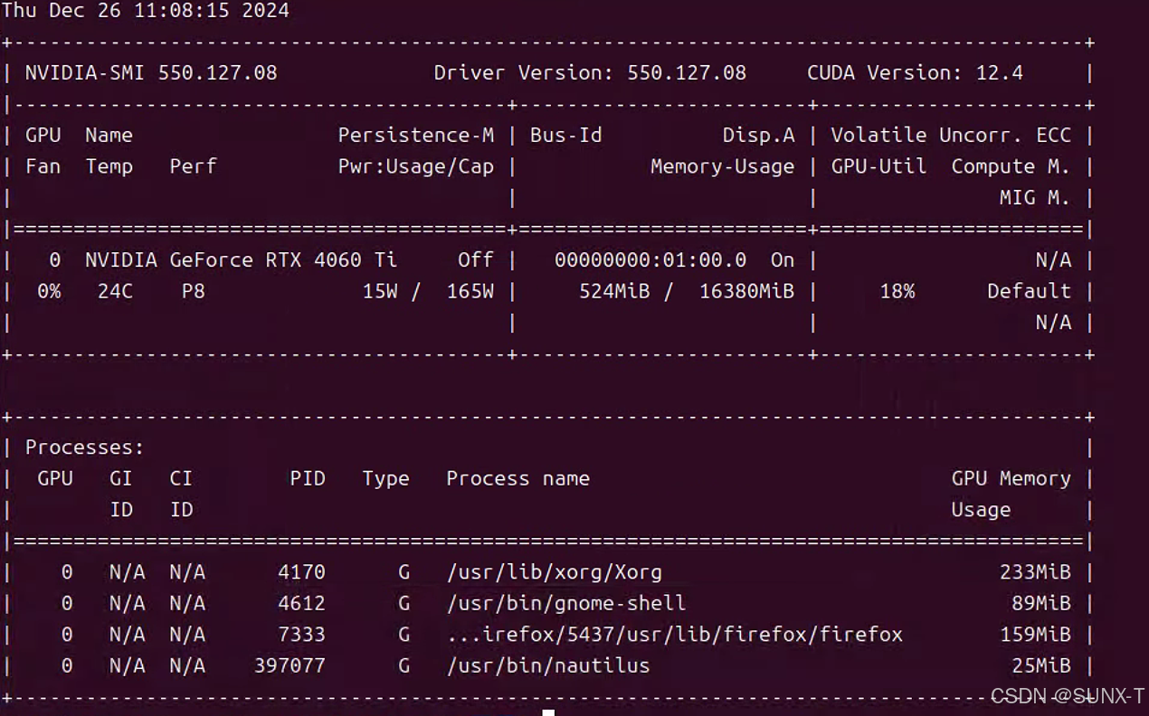
Task: Click the 233MiB memory usage value
Action: point(1035,572)
